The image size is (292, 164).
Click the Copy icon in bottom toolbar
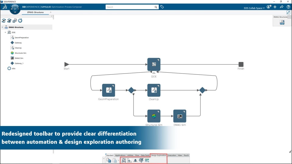pyautogui.click(x=109, y=160)
